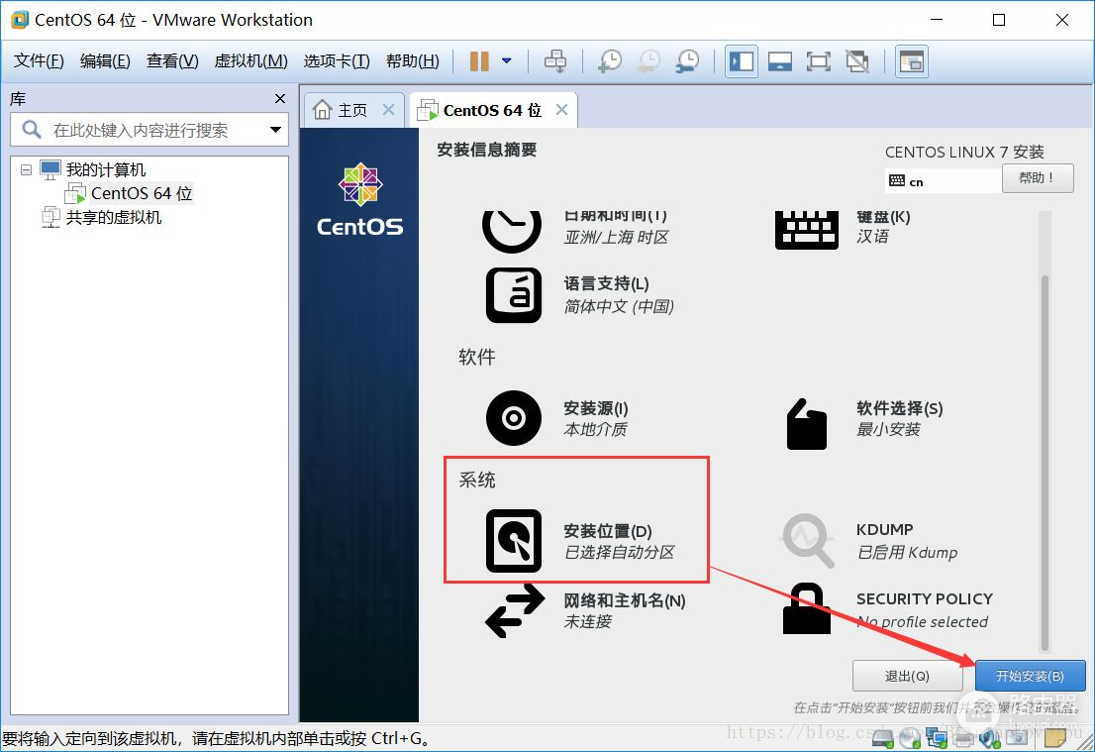Open the snapshot manager icon
Image resolution: width=1095 pixels, height=752 pixels.
tap(687, 61)
